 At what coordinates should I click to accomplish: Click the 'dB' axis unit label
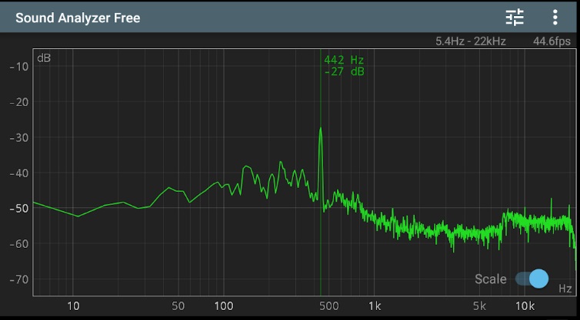click(44, 58)
